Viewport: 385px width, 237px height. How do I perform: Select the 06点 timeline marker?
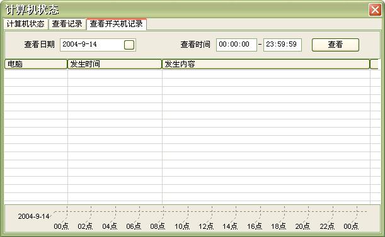tap(134, 226)
